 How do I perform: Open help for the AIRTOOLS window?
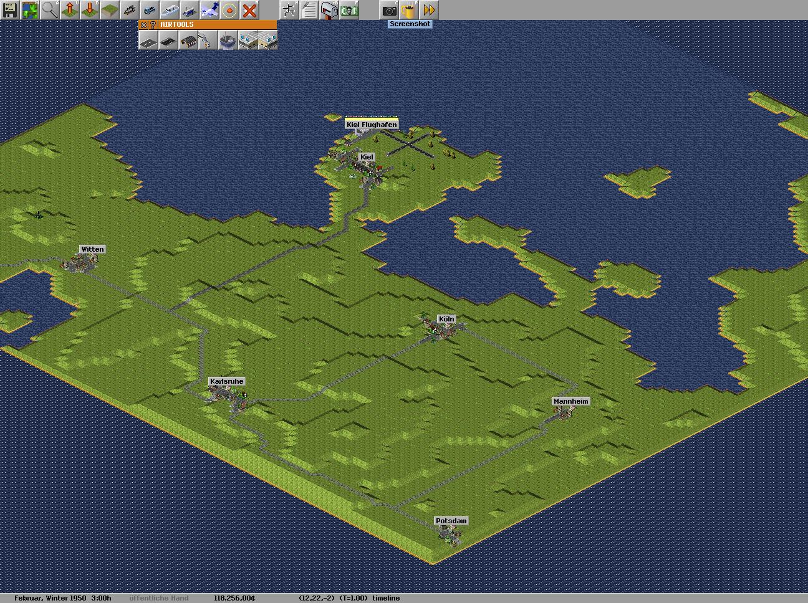click(x=153, y=25)
